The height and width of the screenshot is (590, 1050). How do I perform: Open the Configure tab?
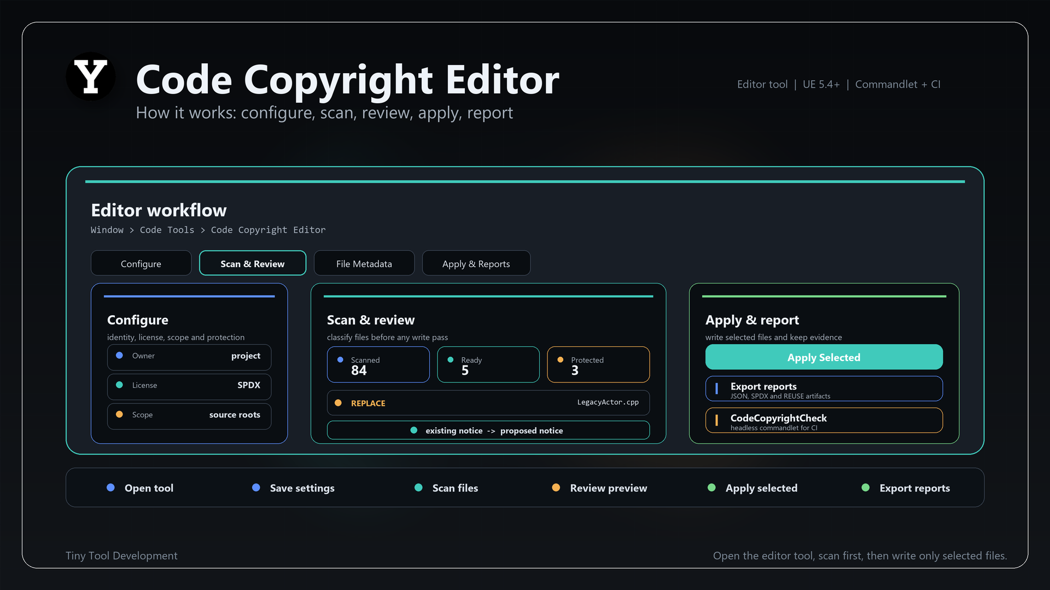click(x=141, y=263)
